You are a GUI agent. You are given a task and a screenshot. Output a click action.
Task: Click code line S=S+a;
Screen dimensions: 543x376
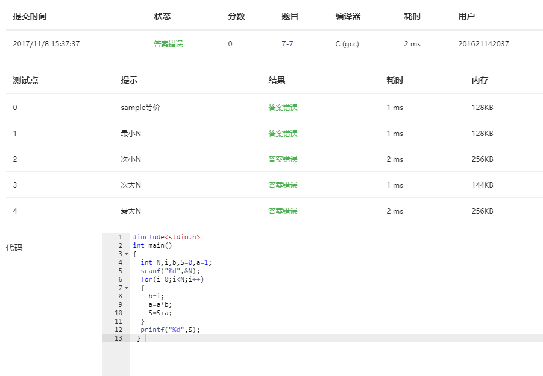pos(160,313)
